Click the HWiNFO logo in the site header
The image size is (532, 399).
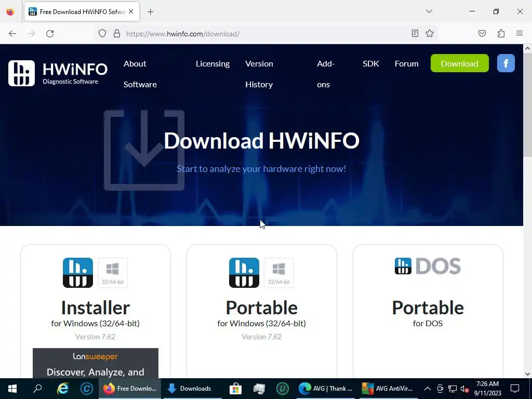[58, 73]
